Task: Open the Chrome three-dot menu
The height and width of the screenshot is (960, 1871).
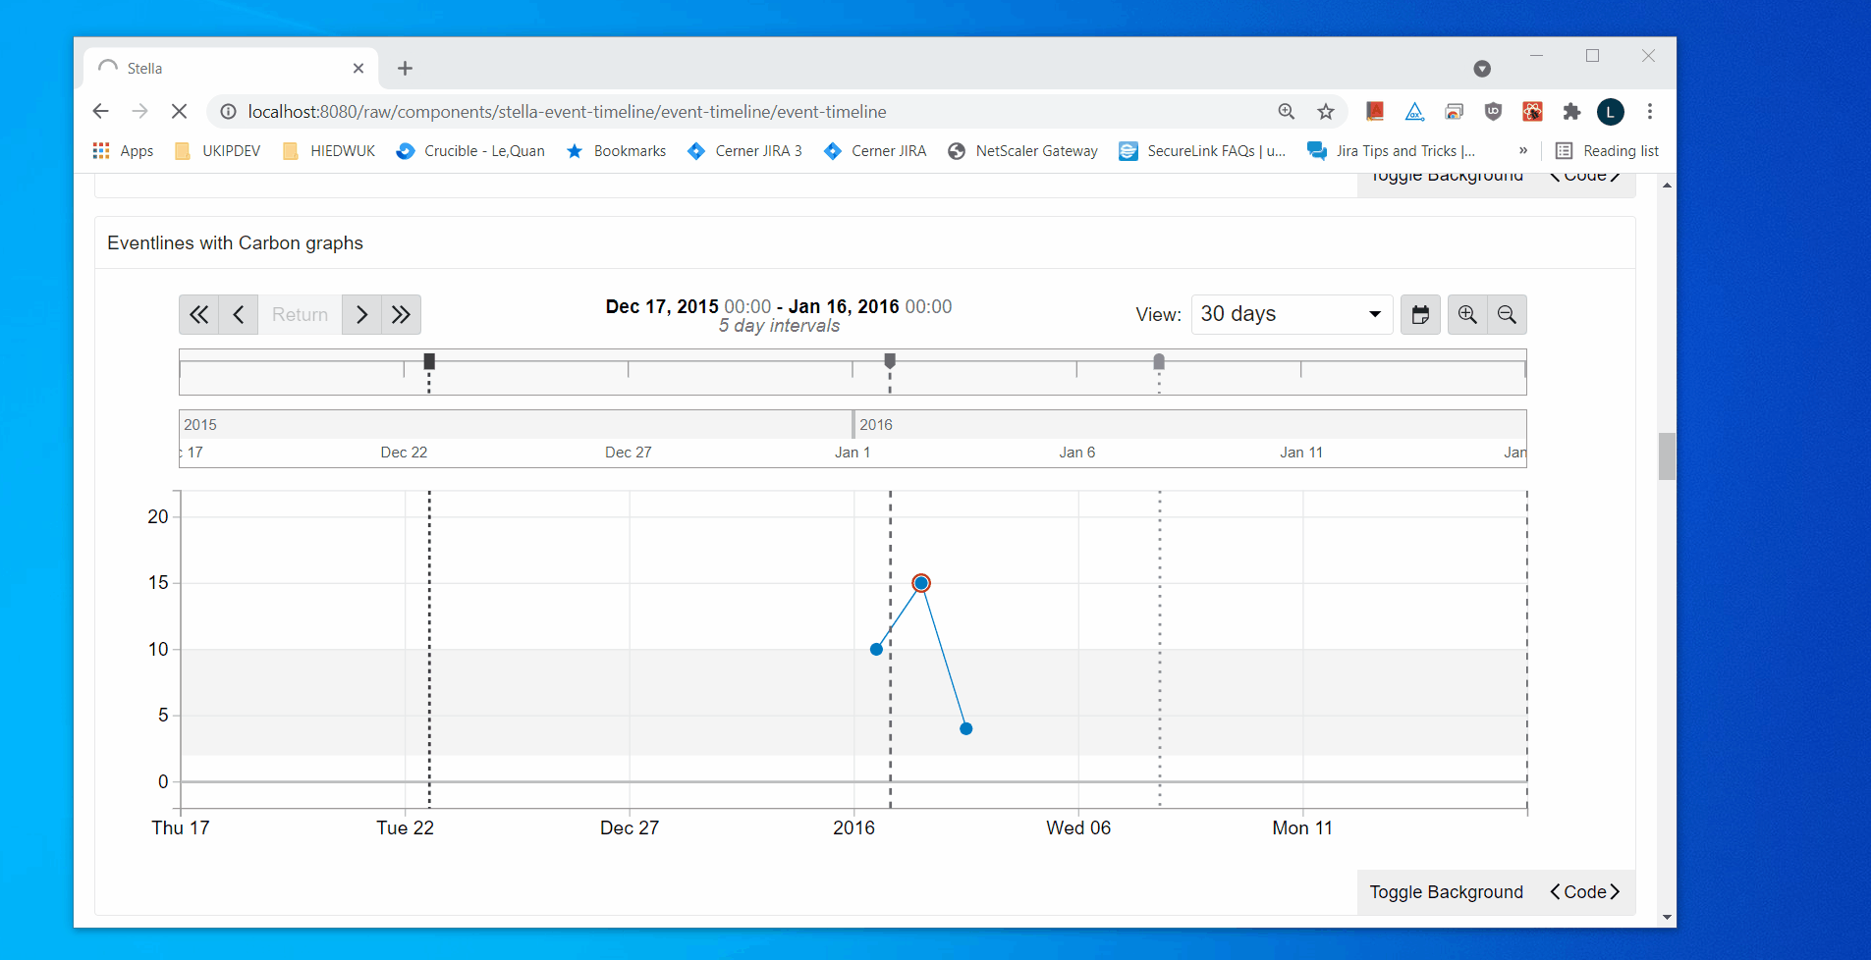Action: [x=1650, y=111]
